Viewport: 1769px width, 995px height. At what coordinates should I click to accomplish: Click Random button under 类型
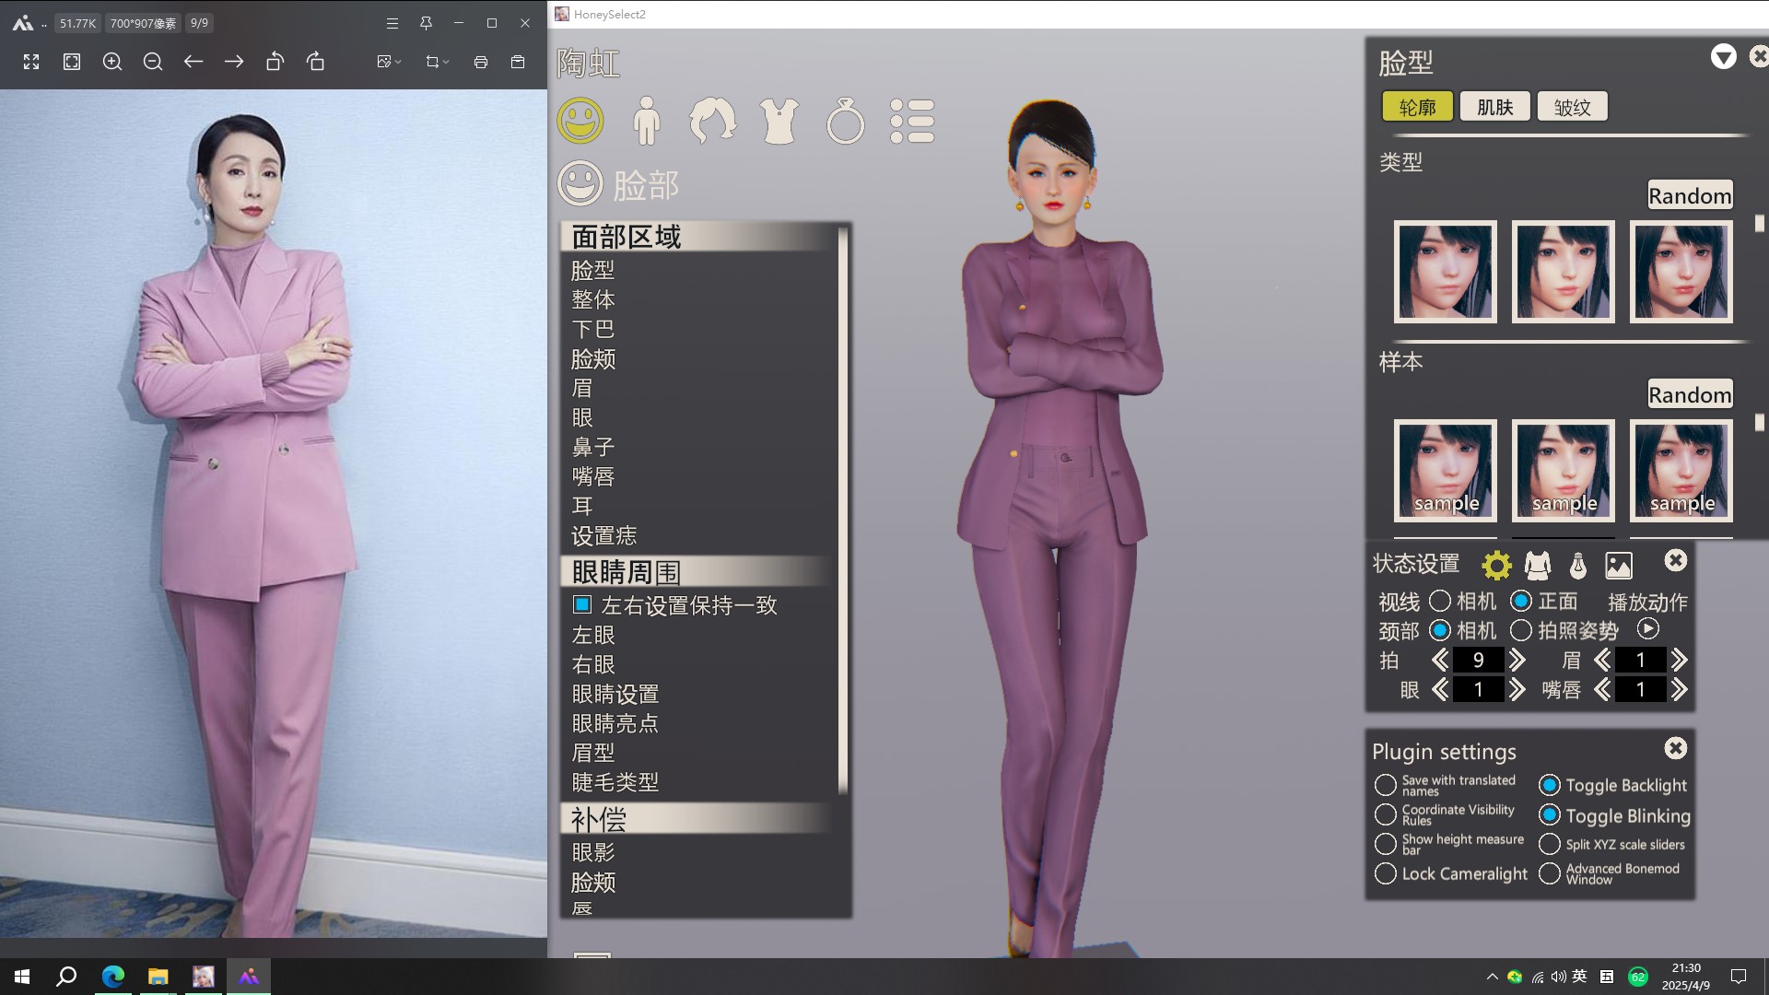point(1690,195)
